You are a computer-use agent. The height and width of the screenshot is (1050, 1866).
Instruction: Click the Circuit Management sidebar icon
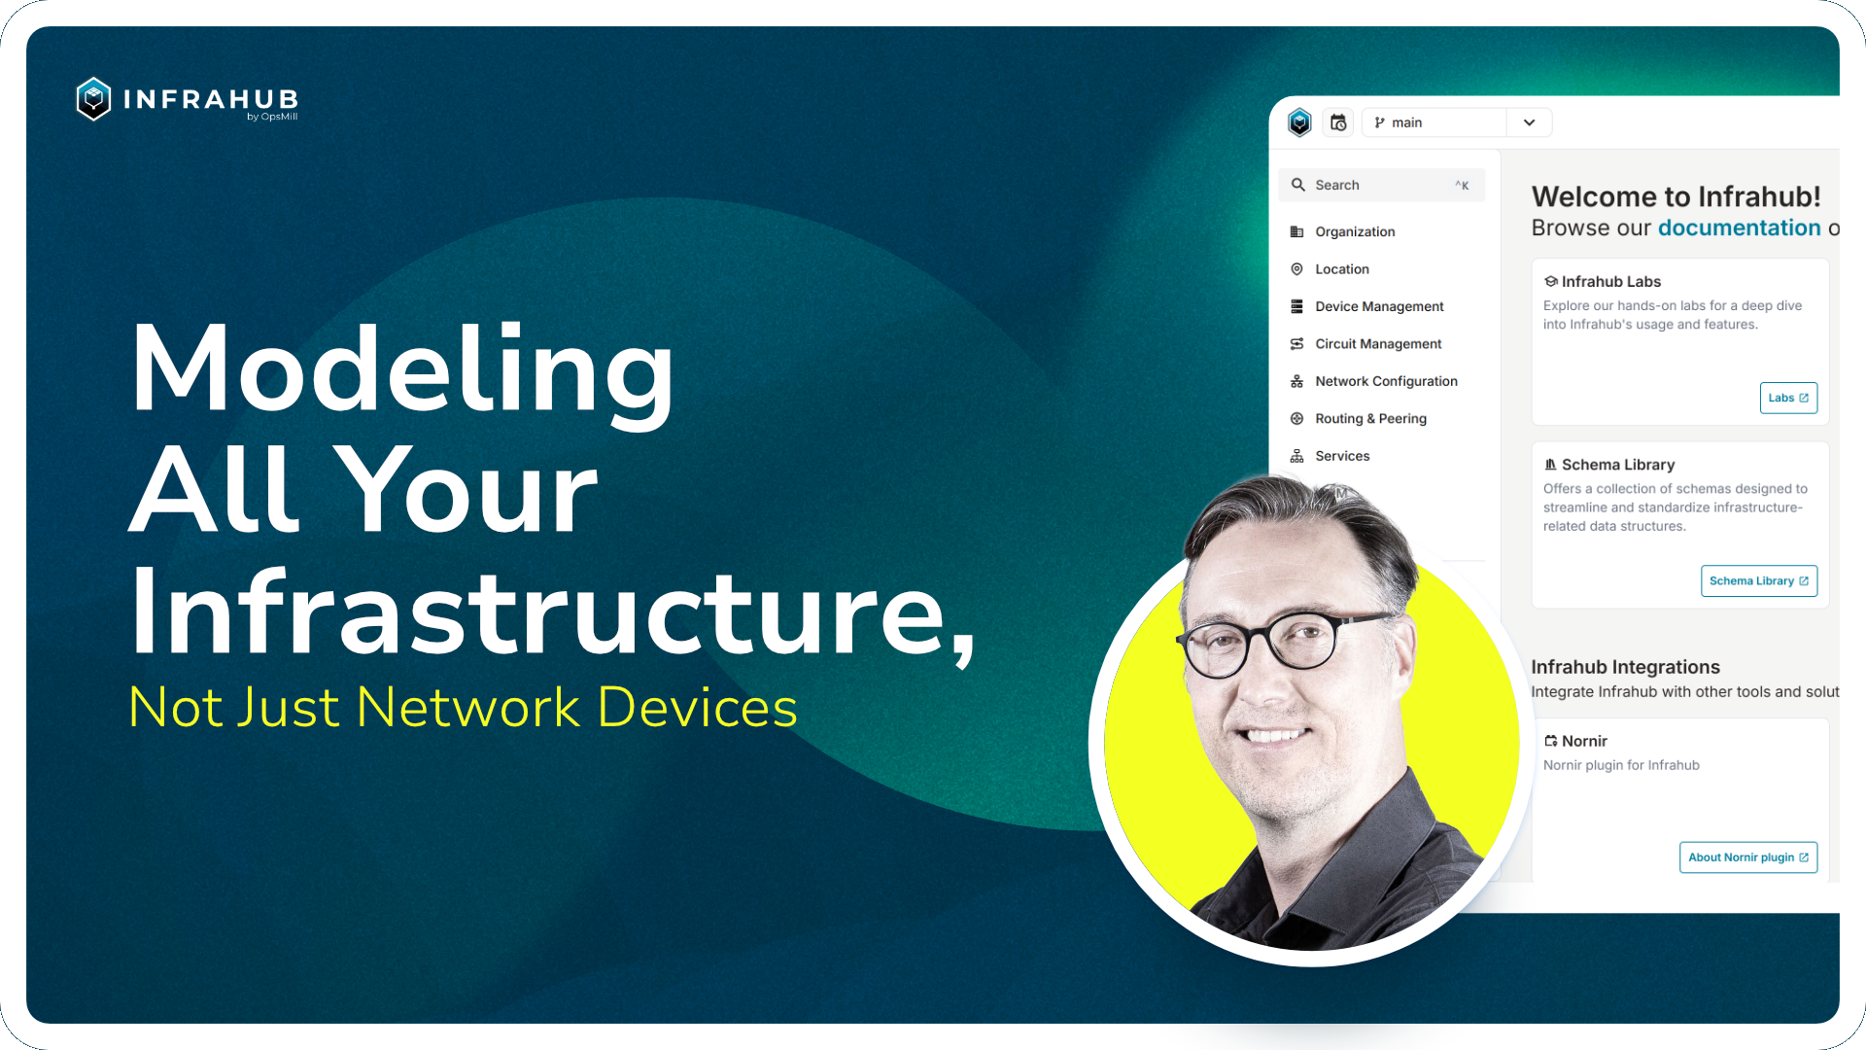coord(1297,342)
